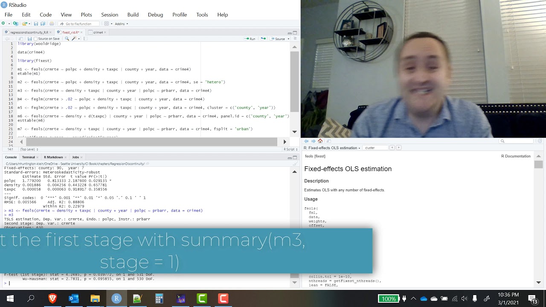This screenshot has height=307, width=546.
Task: Switch to R Markdown tab
Action: coord(53,157)
